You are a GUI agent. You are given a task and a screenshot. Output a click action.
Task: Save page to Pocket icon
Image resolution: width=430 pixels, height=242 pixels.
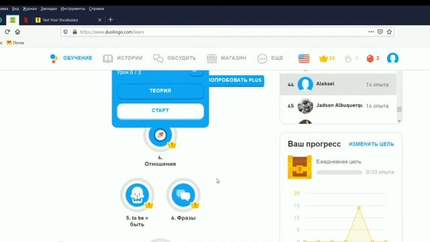[x=380, y=32]
